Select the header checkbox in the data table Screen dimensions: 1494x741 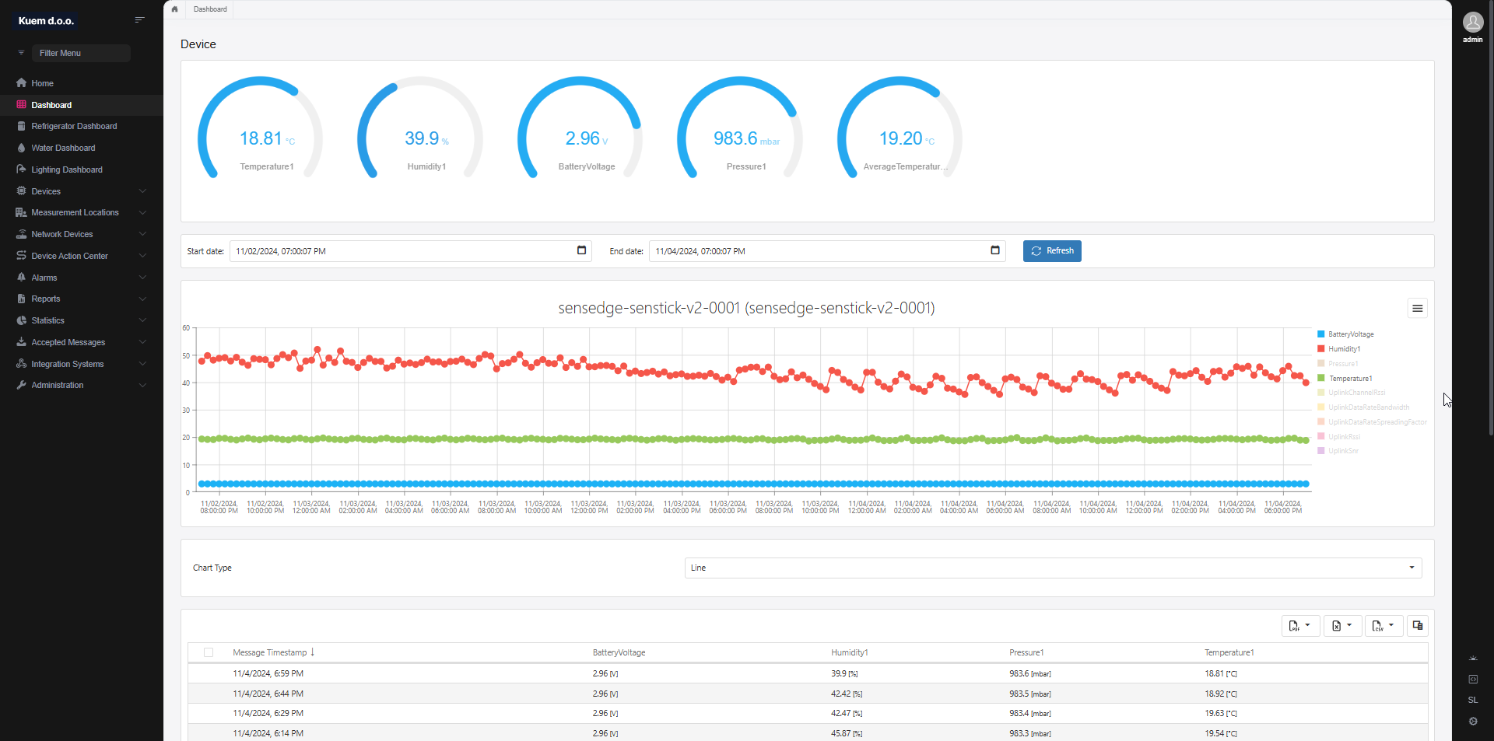(x=208, y=652)
